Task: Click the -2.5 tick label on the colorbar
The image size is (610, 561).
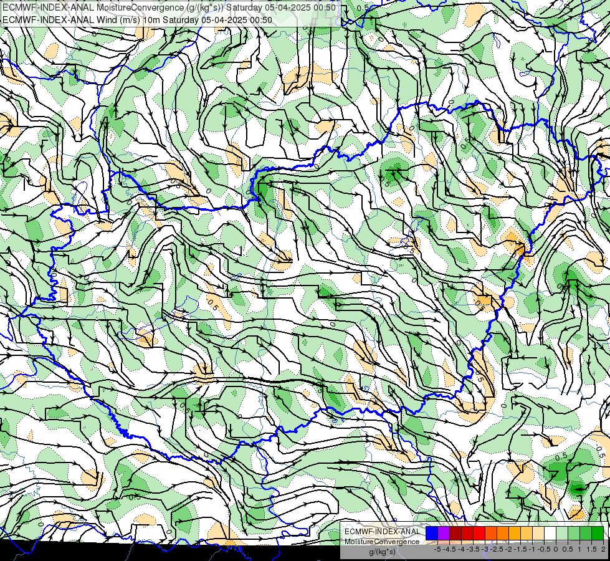Action: [497, 549]
